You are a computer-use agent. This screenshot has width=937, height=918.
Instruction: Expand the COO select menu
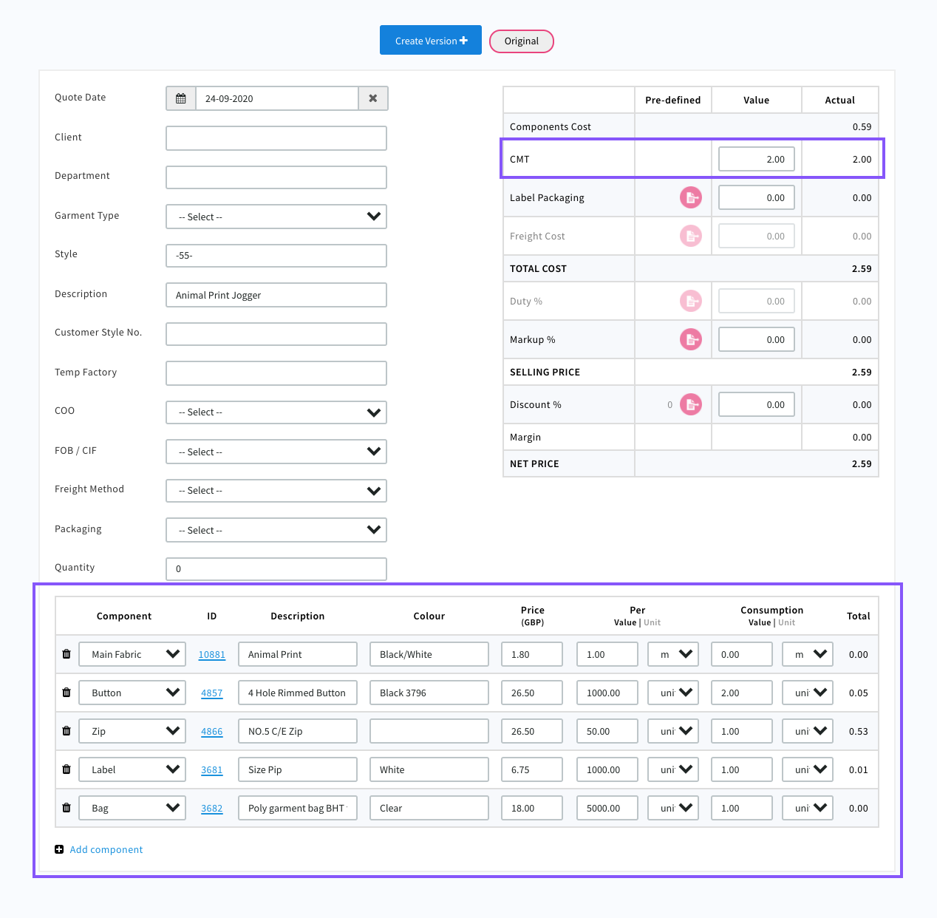pyautogui.click(x=276, y=412)
